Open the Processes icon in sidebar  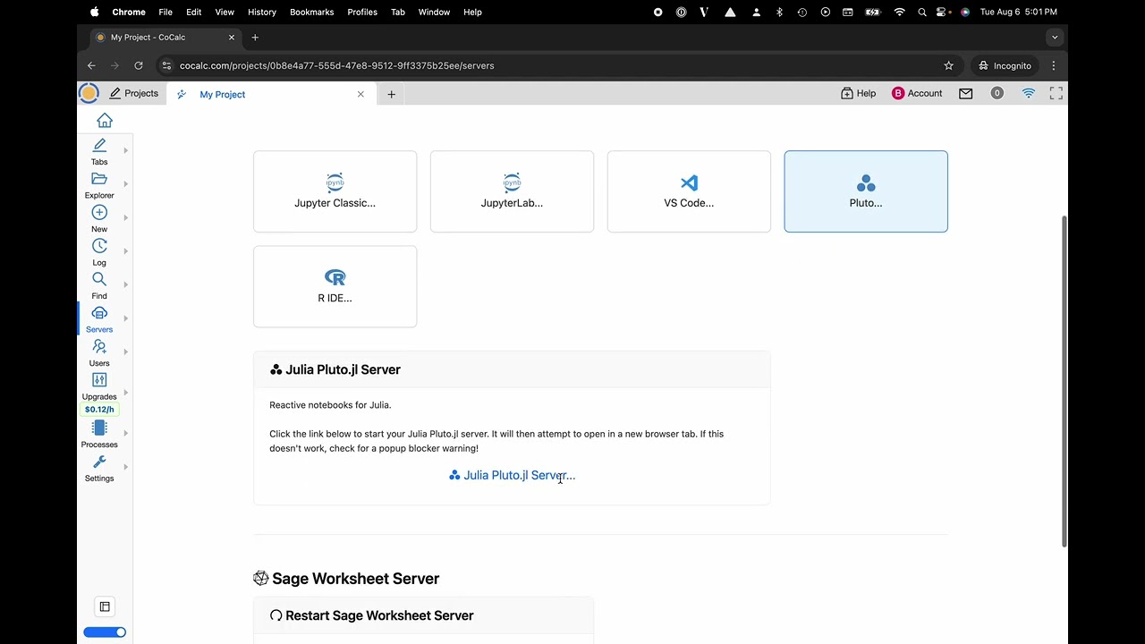(99, 428)
